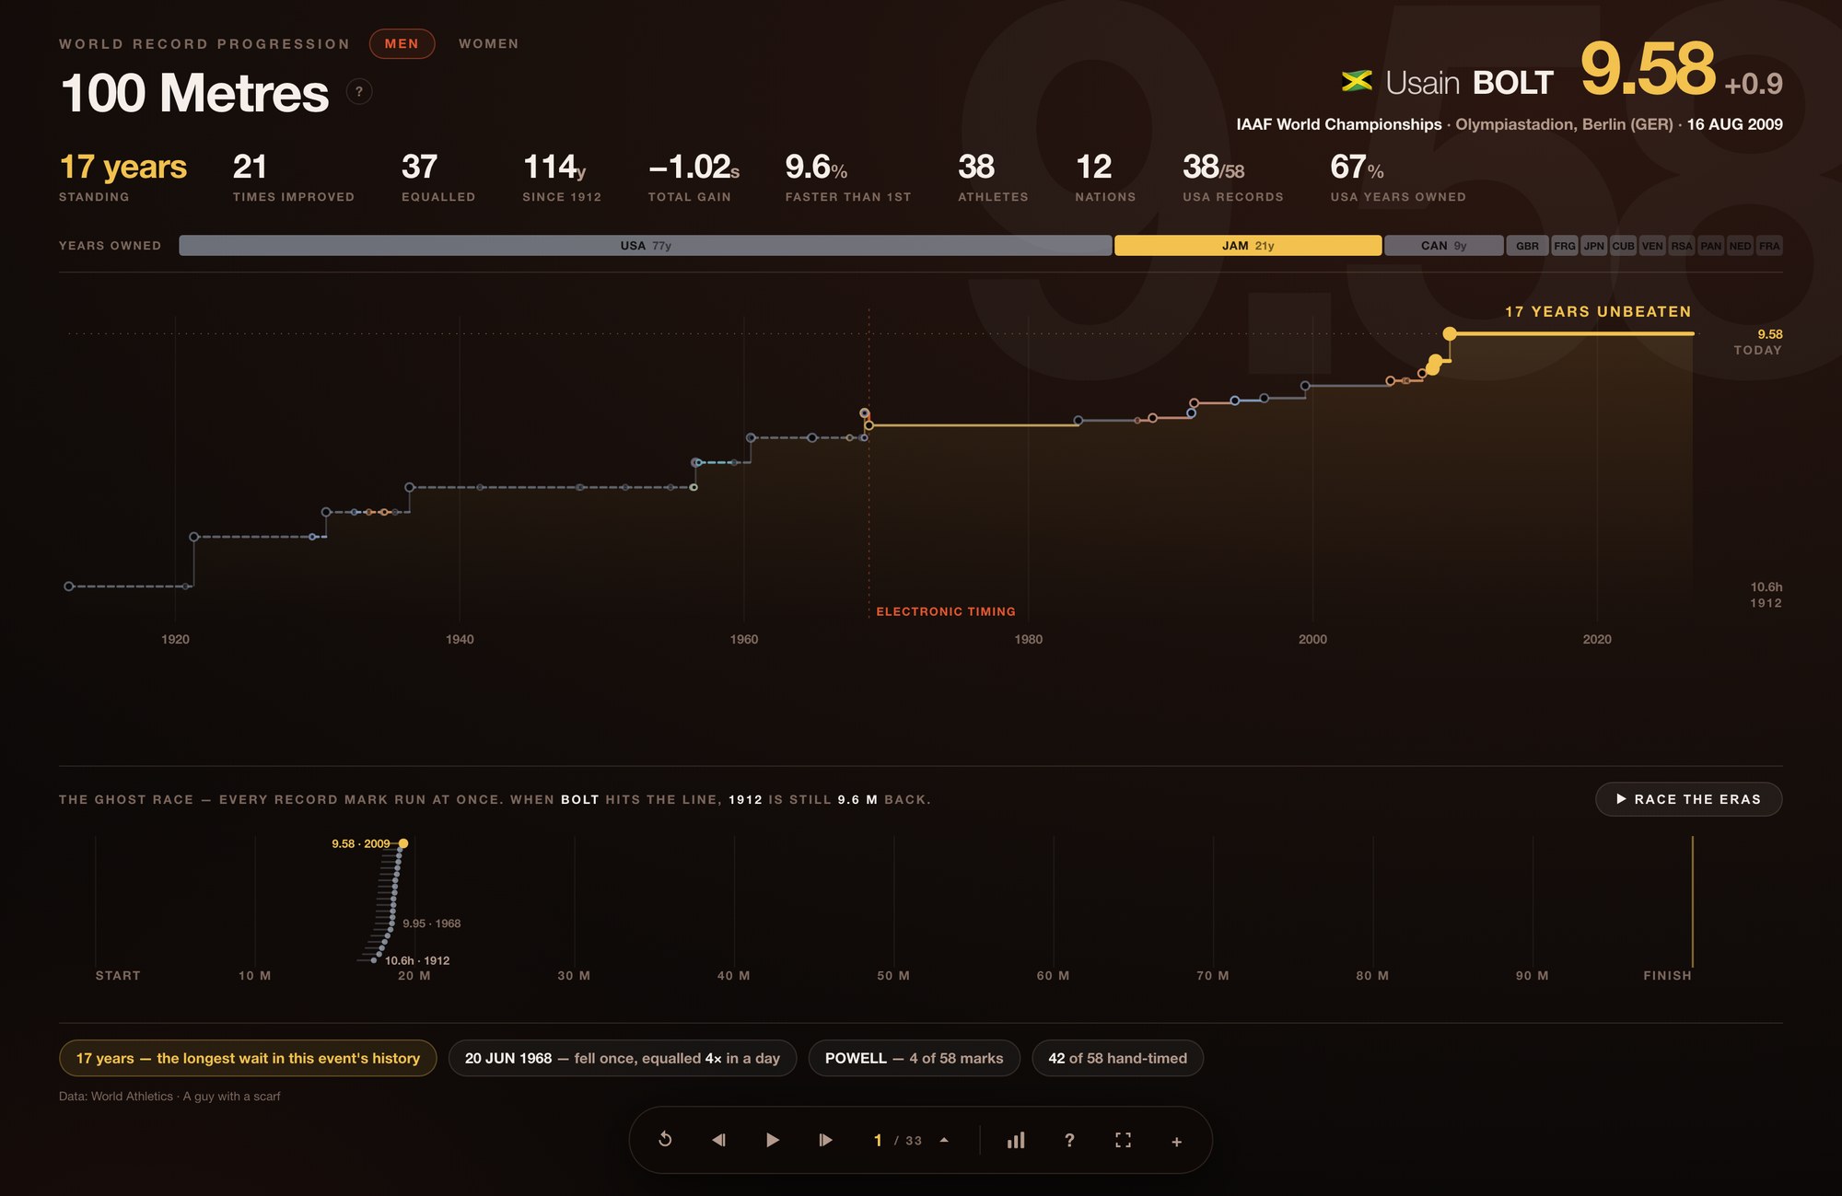Select the JAM 21y years-owned bar

(1248, 246)
